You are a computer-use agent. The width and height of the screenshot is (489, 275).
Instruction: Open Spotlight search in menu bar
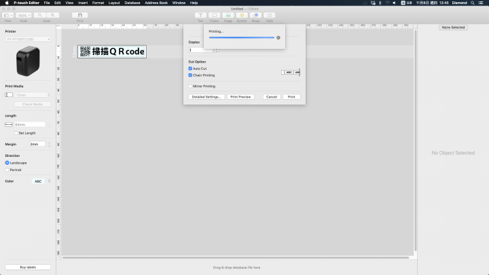pyautogui.click(x=473, y=3)
